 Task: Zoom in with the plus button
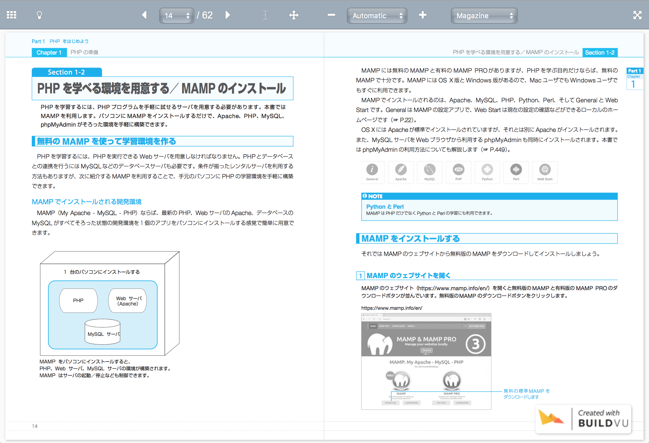tap(422, 15)
